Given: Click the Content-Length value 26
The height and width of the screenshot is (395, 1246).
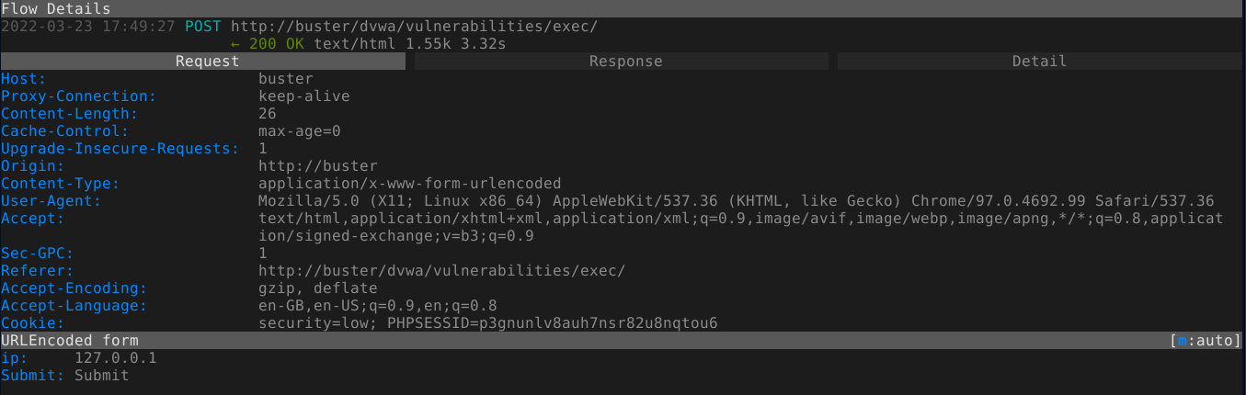Looking at the screenshot, I should point(268,114).
